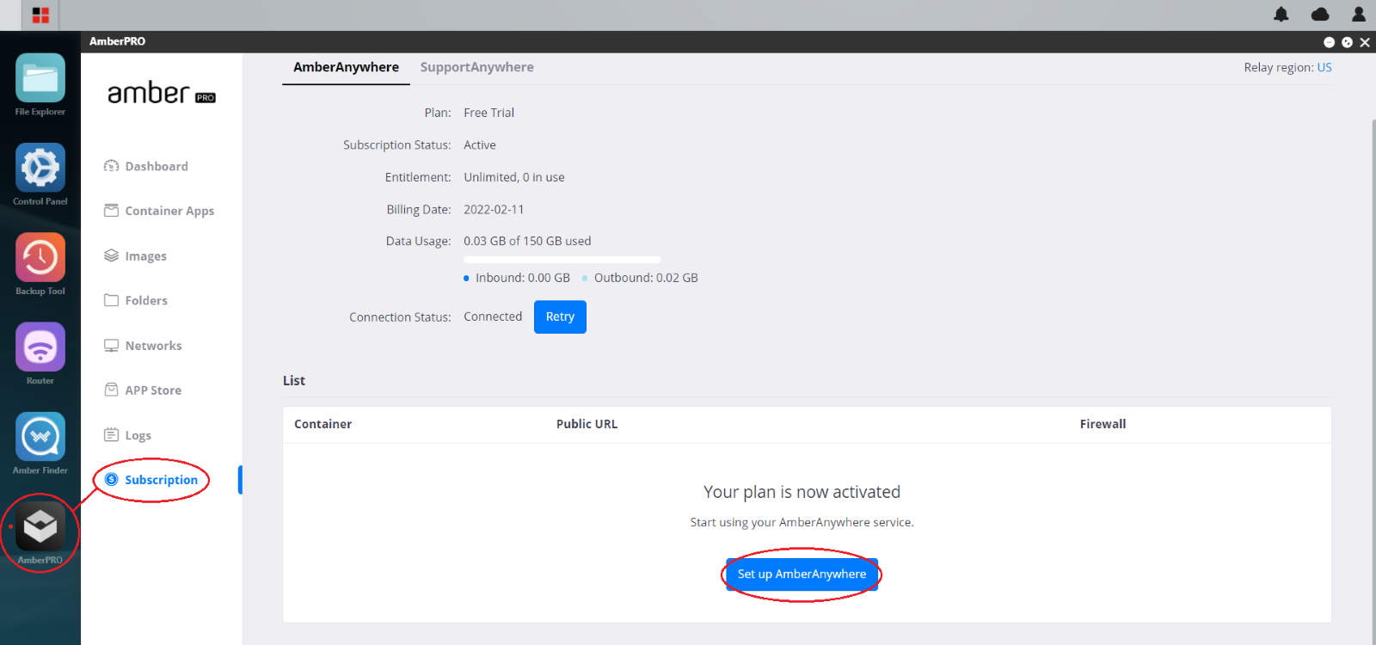Click the Logs sidebar icon
Screen dimensions: 1376x645
[x=112, y=435]
